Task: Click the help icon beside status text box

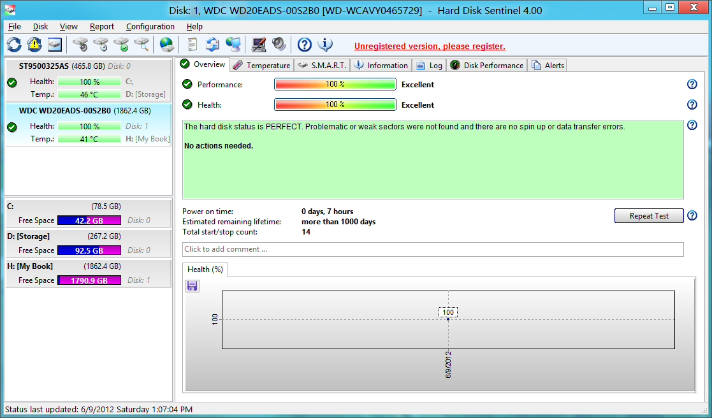Action: (692, 126)
